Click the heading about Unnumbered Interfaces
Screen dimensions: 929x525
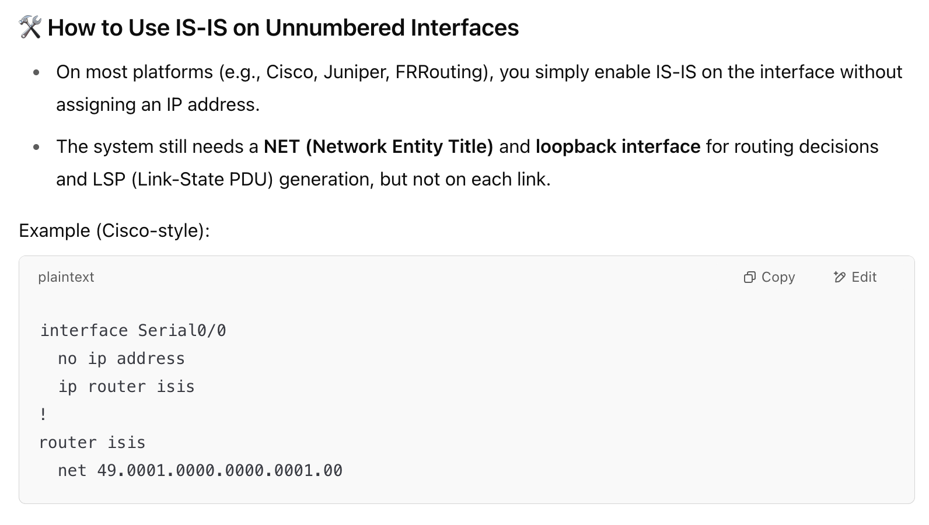283,27
